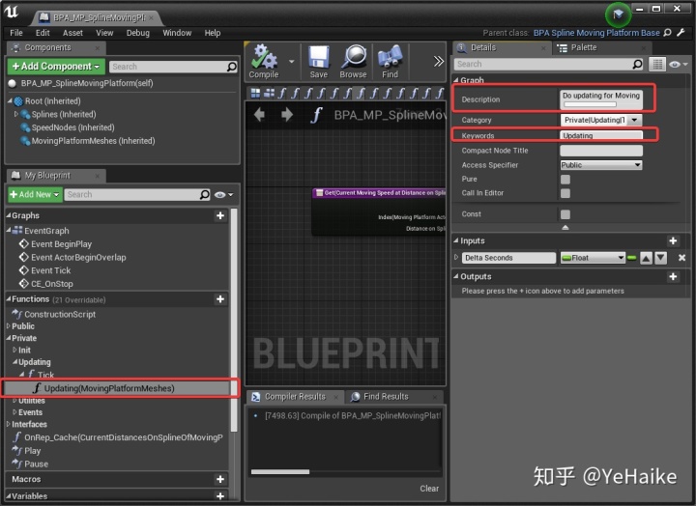The height and width of the screenshot is (506, 696).
Task: Expand the Public functions category
Action: tap(9, 326)
